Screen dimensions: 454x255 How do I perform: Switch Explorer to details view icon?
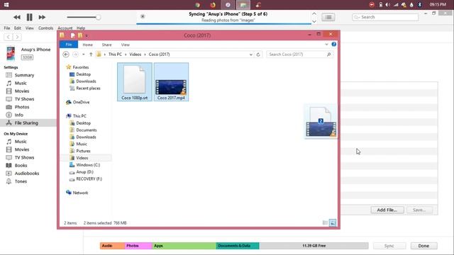[x=325, y=223]
